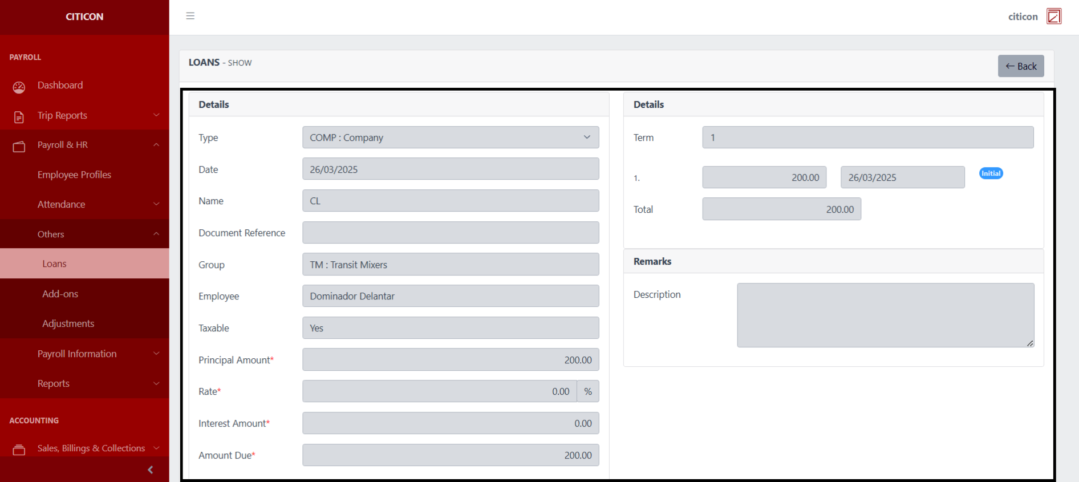This screenshot has height=482, width=1079.
Task: Click the Payroll & HR folder icon
Action: [19, 147]
